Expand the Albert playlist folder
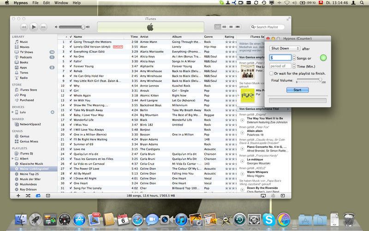 click(13, 158)
